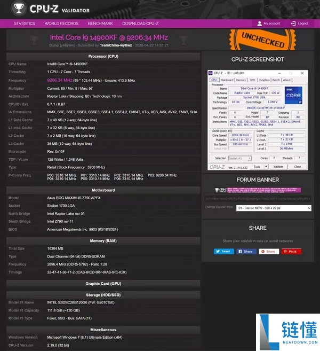Click the title Intel Core i9 14900KF @ 9206.34 MHz
The image size is (320, 351).
[109, 37]
